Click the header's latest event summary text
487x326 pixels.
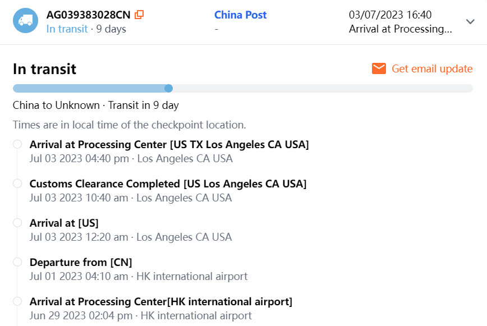click(400, 29)
